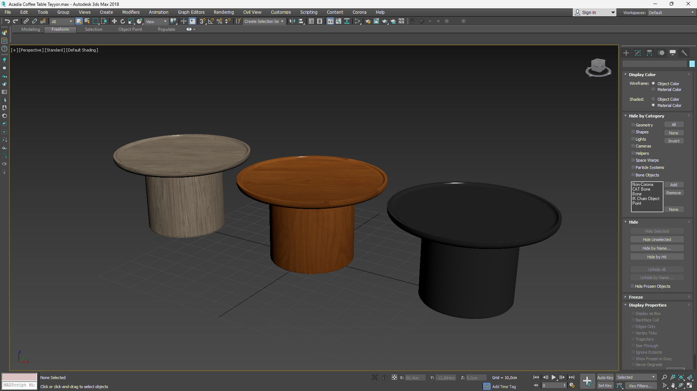Open the Time Configuration icon
This screenshot has height=391, width=697.
572,386
